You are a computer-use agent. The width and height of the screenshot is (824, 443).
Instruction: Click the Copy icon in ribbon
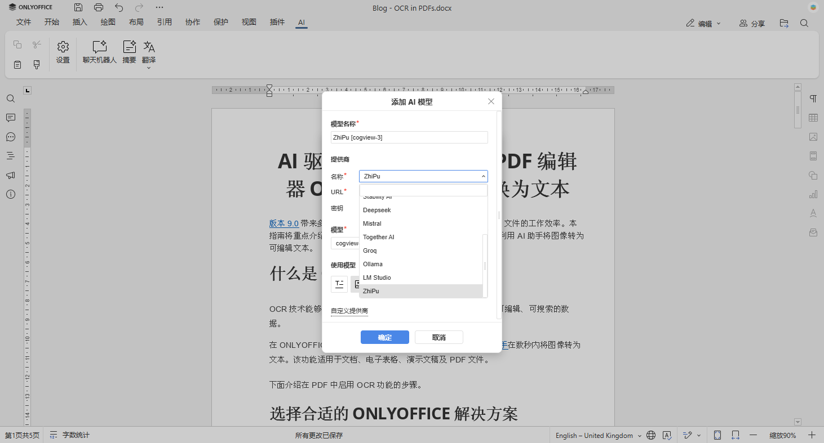17,44
